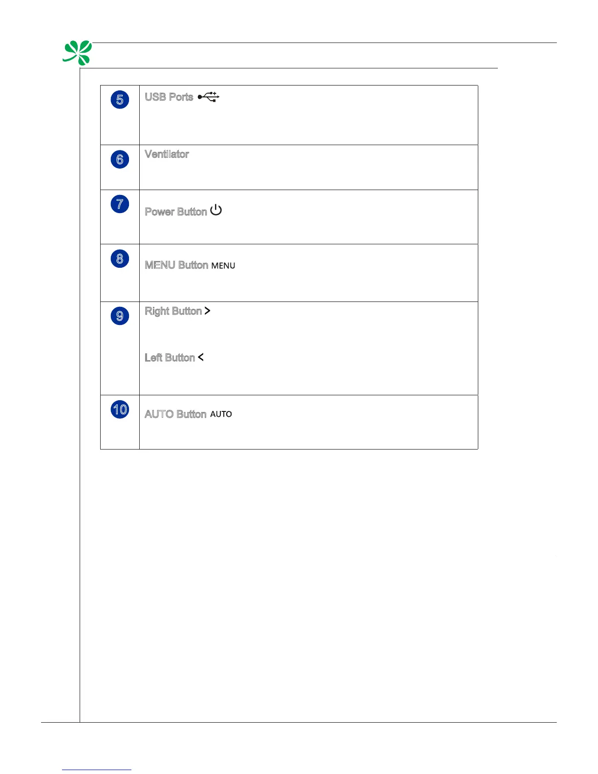Click the green clover logo icon

(77, 53)
